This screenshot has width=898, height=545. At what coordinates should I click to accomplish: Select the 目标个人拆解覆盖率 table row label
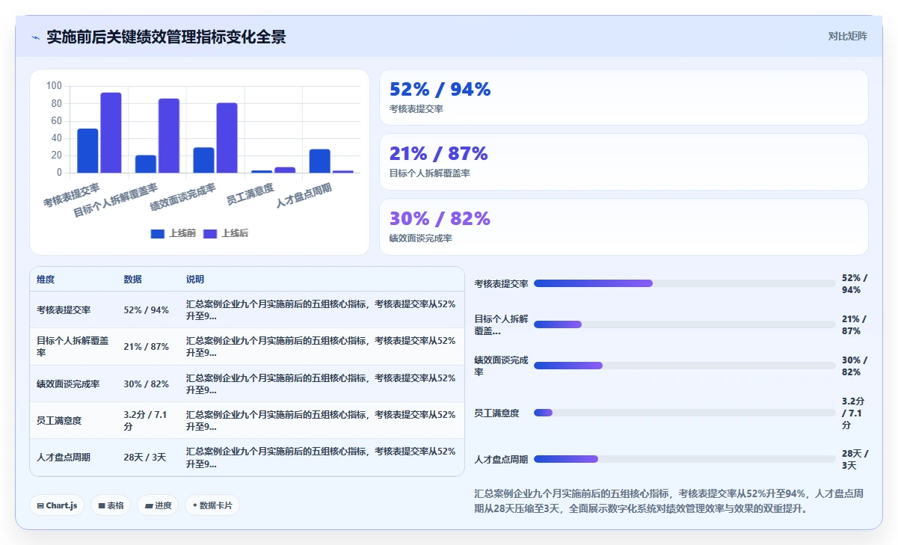73,347
